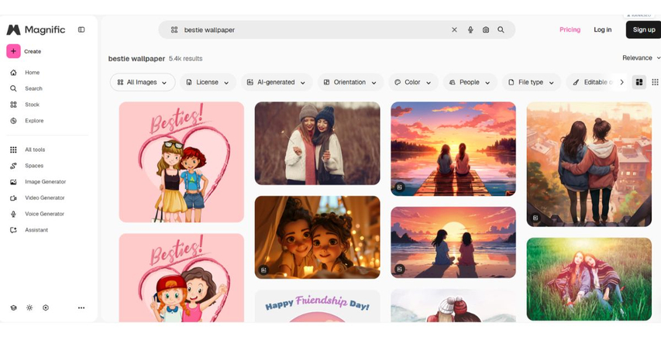Screen dimensions: 661x347
Task: Click AI badge on dock sunset image
Action: [x=400, y=187]
